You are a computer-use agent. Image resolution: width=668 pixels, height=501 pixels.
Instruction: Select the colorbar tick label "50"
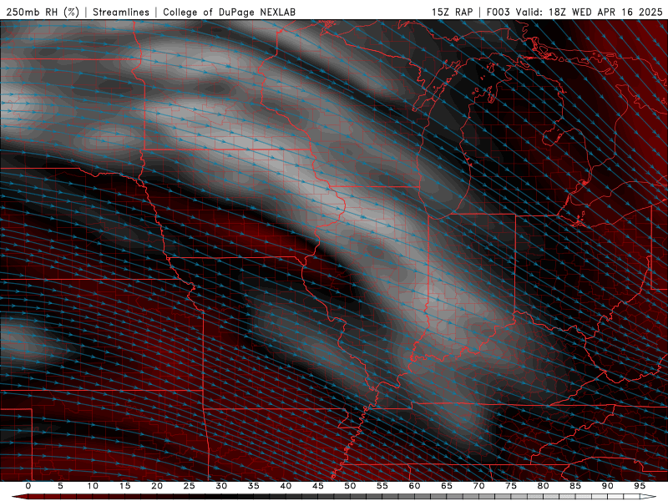(x=350, y=486)
